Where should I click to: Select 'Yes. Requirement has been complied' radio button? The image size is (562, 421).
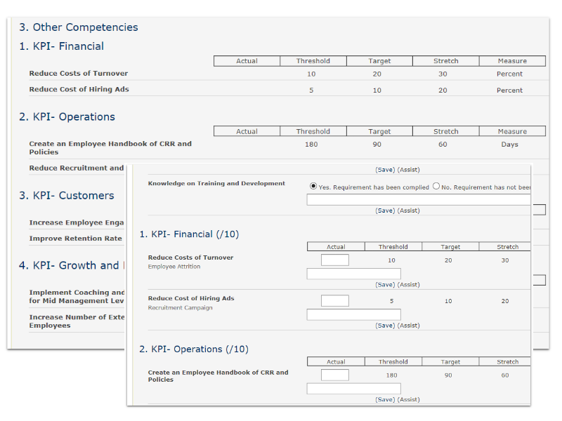[x=313, y=186]
